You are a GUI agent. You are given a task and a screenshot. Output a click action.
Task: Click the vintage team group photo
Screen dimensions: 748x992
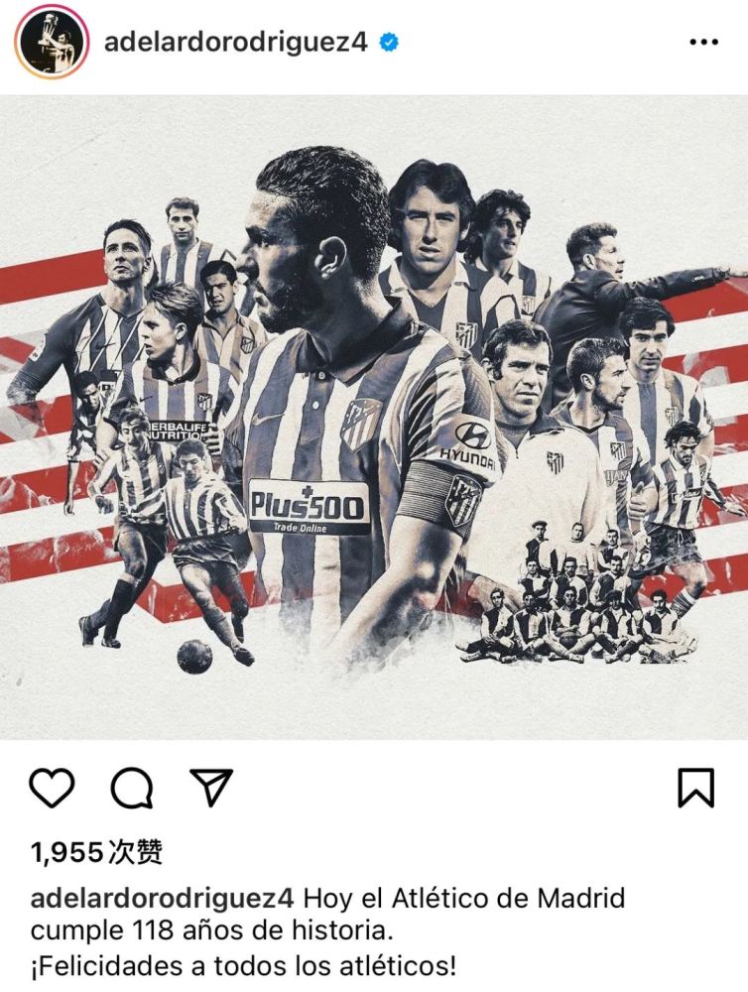click(572, 591)
